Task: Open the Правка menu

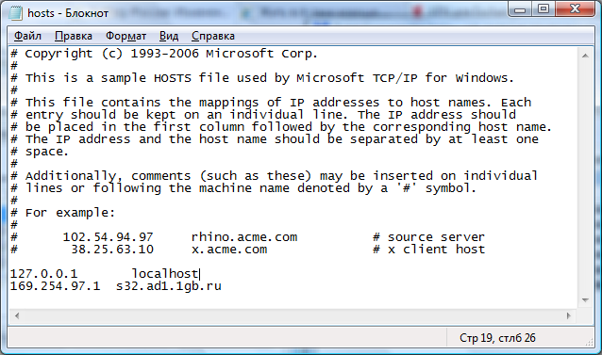Action: [74, 36]
